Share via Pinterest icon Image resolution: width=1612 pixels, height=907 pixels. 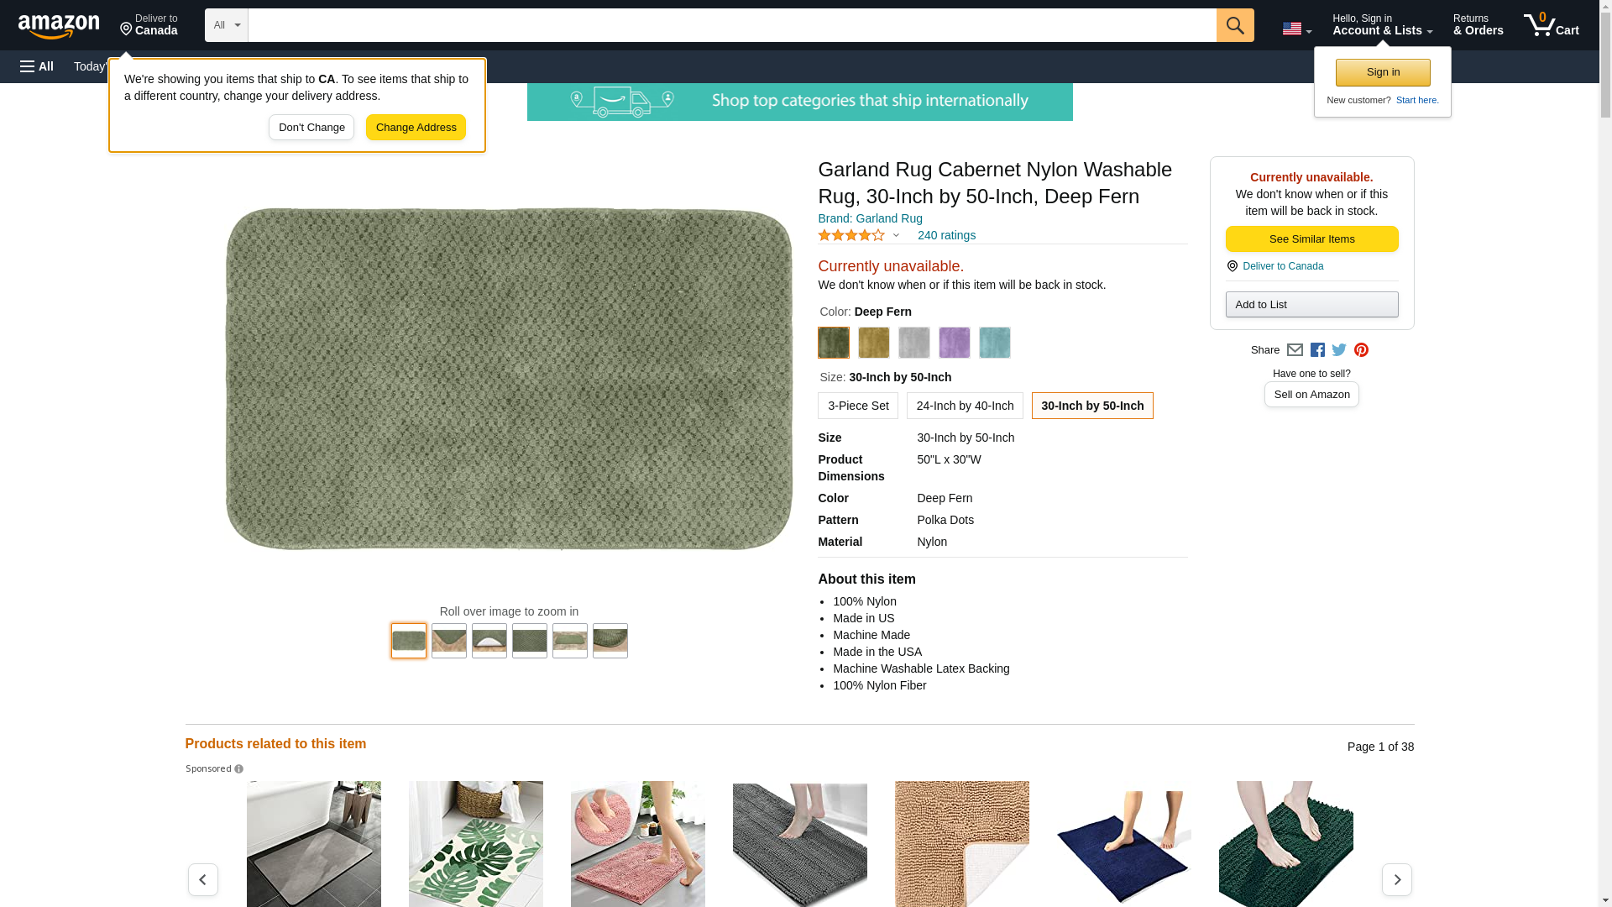(x=1361, y=350)
